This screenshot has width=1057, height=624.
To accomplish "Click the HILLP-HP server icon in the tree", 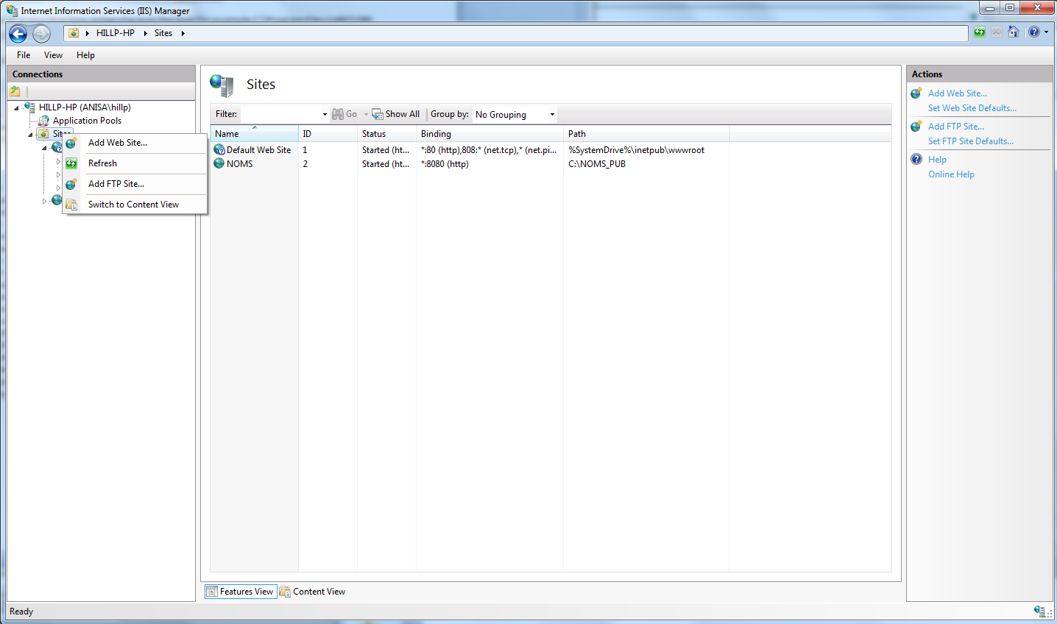I will 29,107.
